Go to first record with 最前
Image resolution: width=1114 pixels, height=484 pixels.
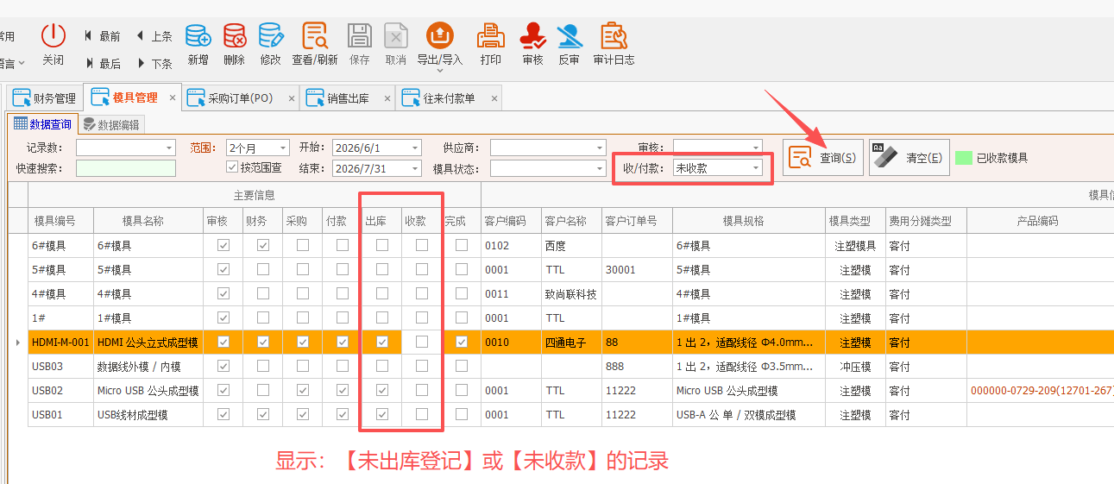click(x=102, y=36)
